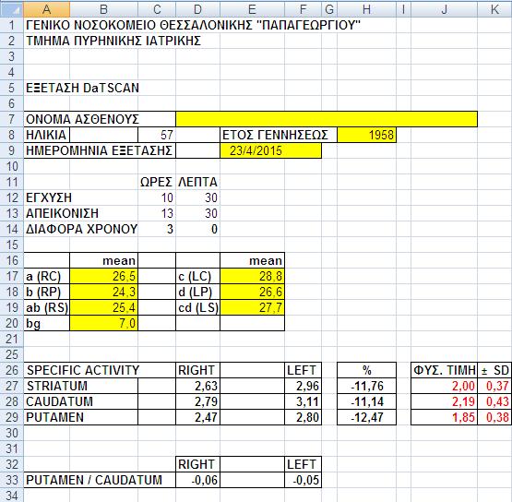Click the c (LC) mean value 28,8
512x502 pixels.
[253, 276]
